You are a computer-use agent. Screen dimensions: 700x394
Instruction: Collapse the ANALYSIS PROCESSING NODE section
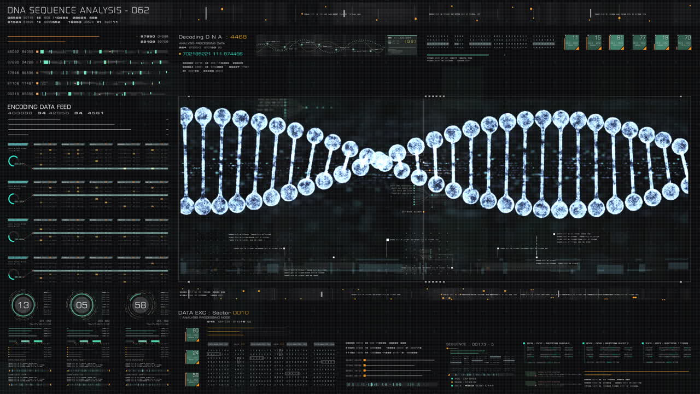pos(205,317)
